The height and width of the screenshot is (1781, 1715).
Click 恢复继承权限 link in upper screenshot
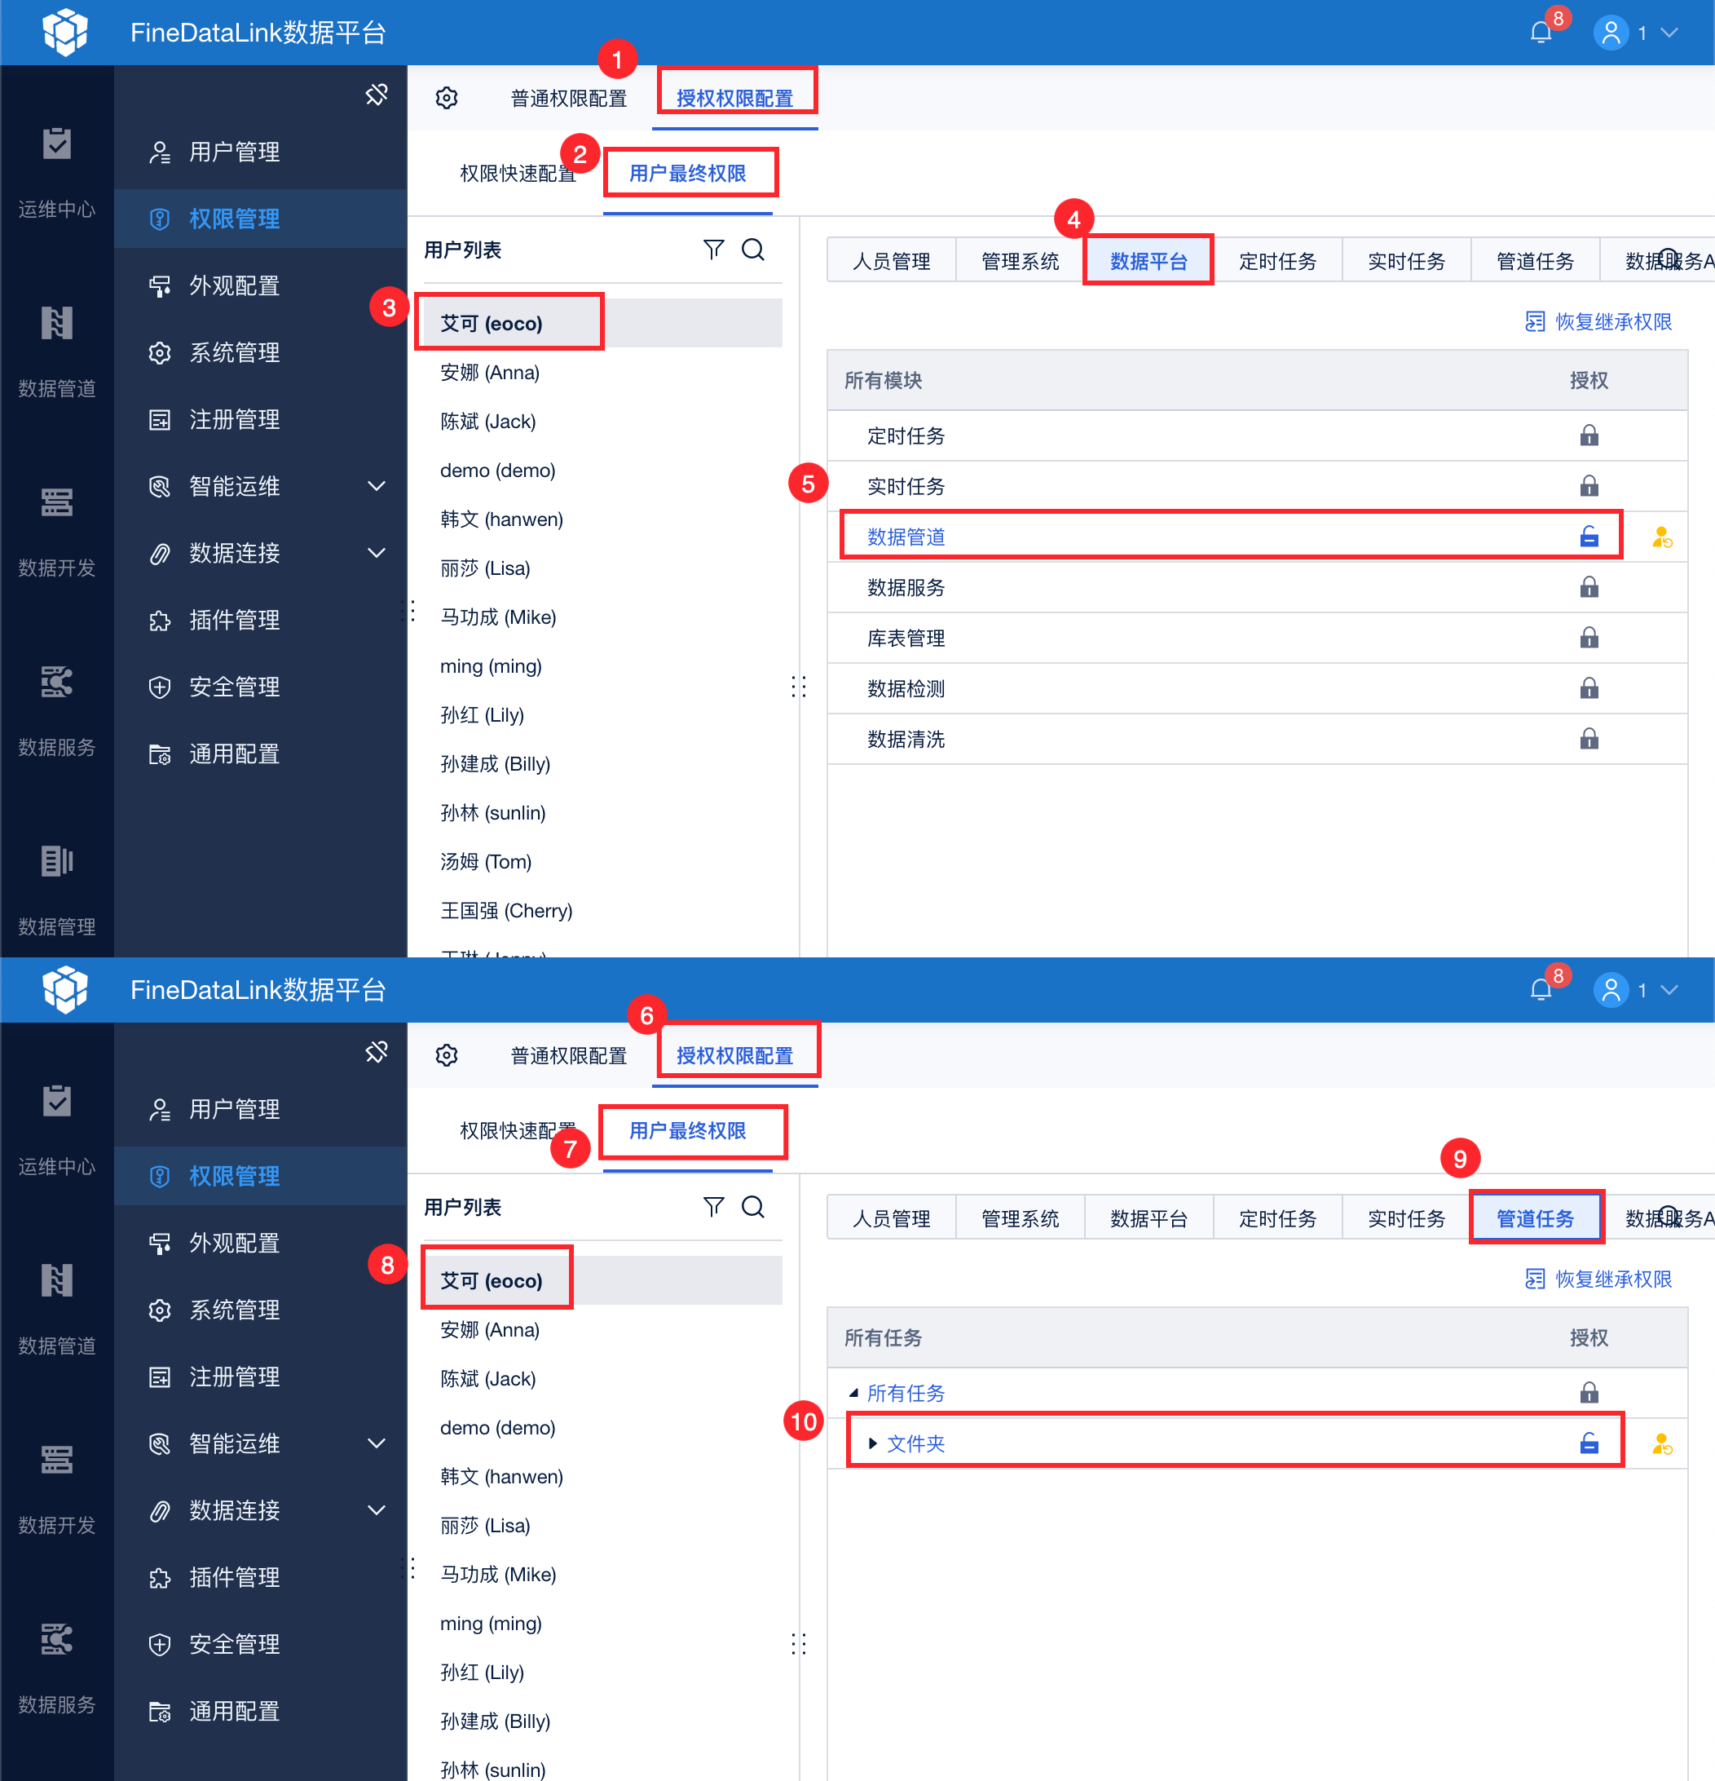tap(1598, 321)
